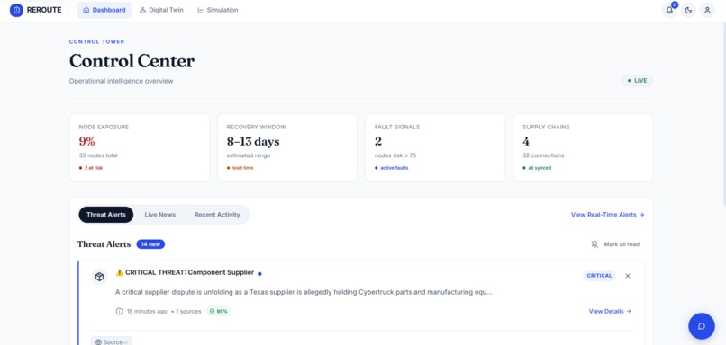The image size is (726, 345).
Task: Click the 9% node exposure value
Action: (x=87, y=141)
